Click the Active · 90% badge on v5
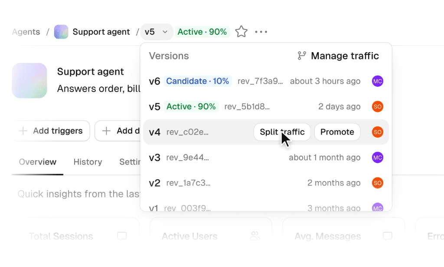This screenshot has width=444, height=267. click(191, 106)
